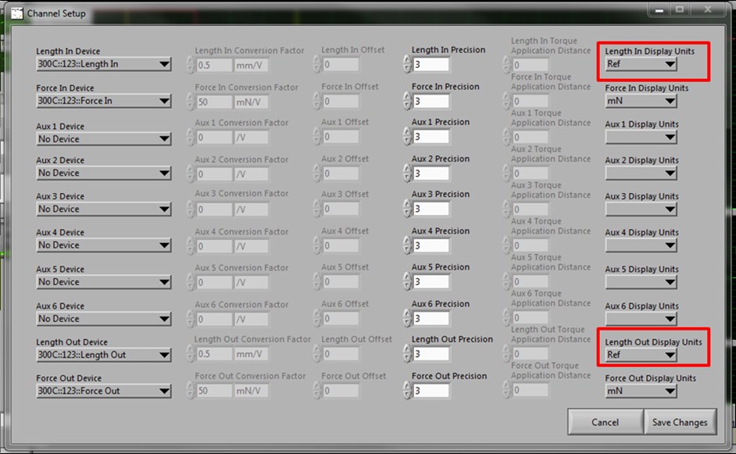Expand Aux 2 Display Units dropdown
The width and height of the screenshot is (736, 454).
641,173
